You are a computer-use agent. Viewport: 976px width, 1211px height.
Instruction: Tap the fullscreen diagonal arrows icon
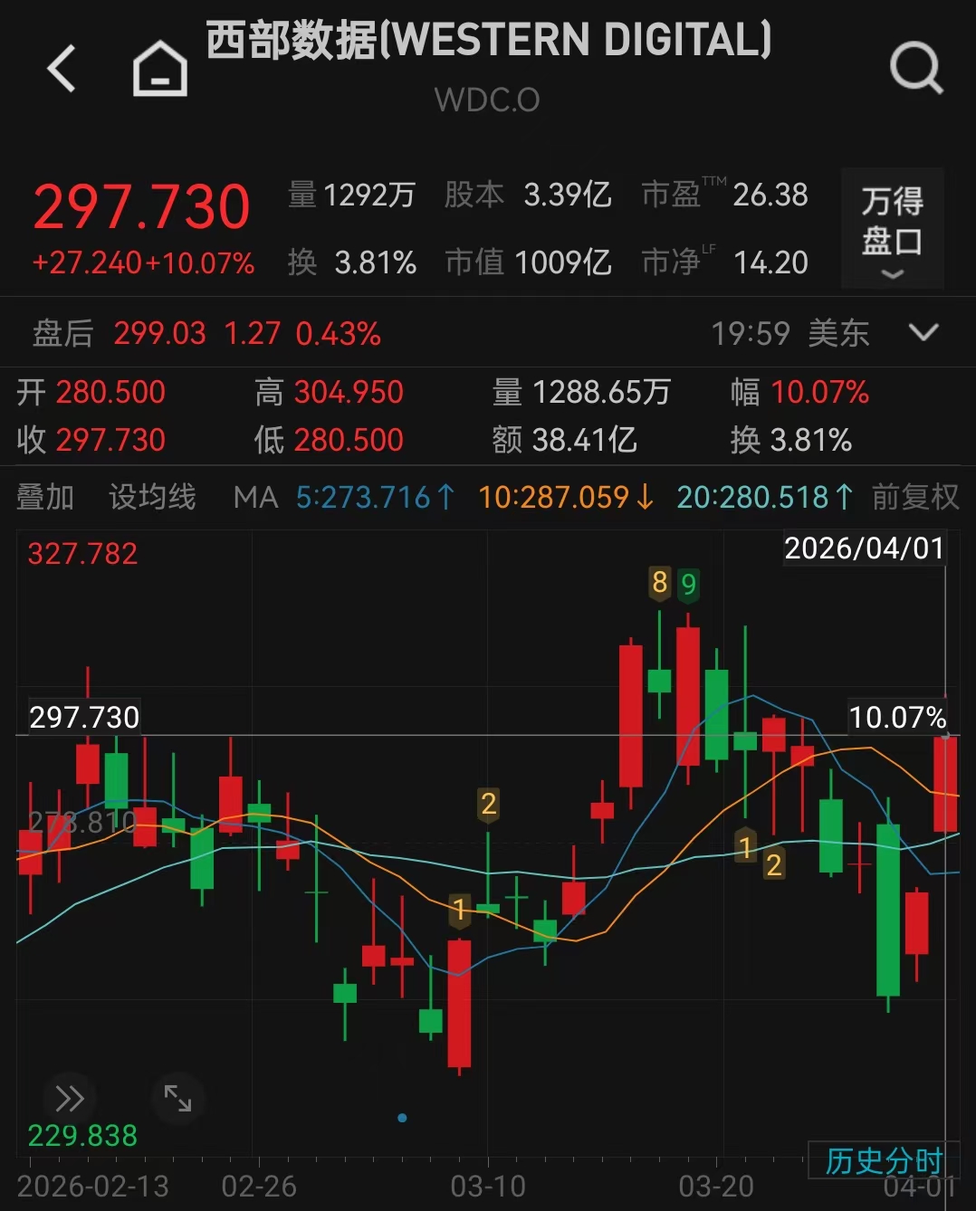point(177,1099)
